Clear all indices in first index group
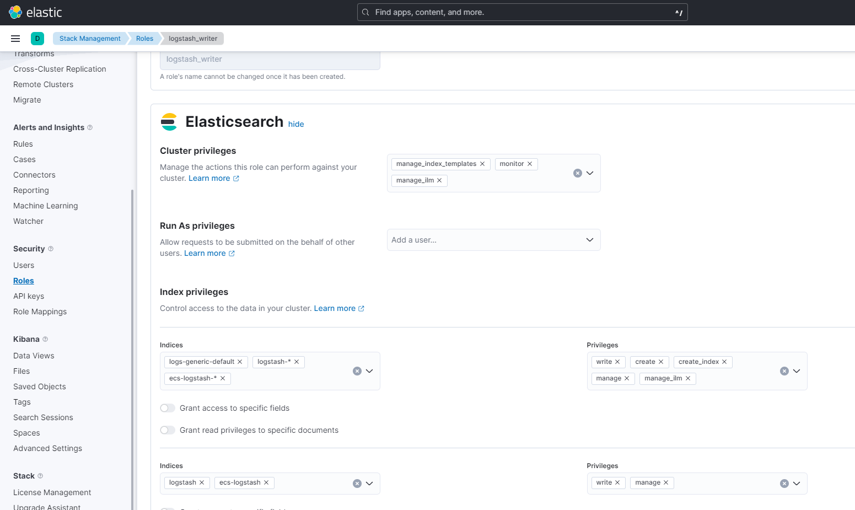Viewport: 855px width, 510px height. (357, 371)
